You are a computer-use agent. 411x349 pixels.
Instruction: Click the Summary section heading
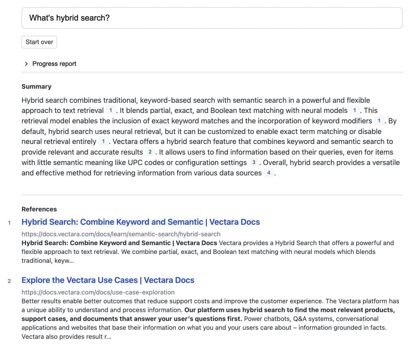36,87
